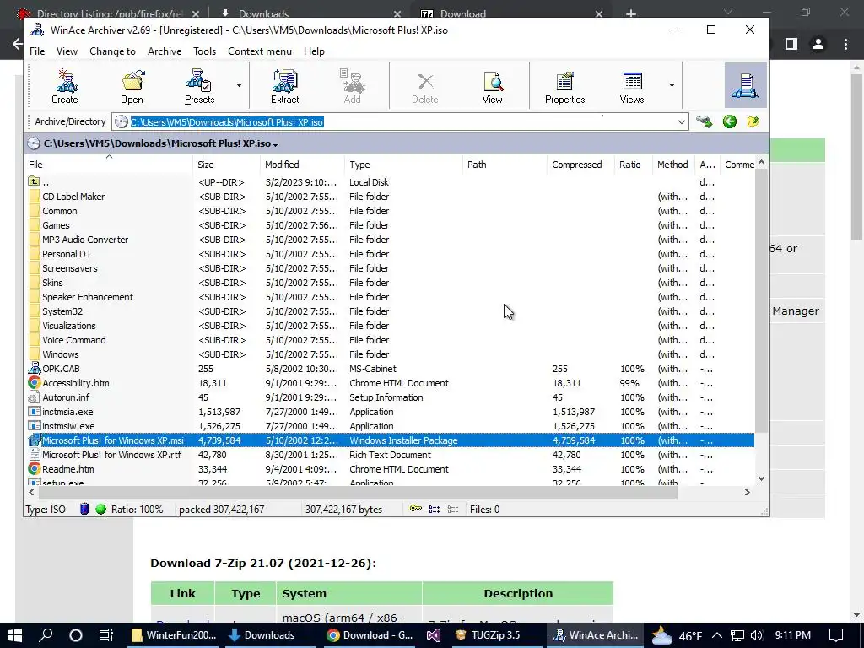This screenshot has height=648, width=864.
Task: Open WinterFun200... folder from the taskbar
Action: (x=174, y=635)
